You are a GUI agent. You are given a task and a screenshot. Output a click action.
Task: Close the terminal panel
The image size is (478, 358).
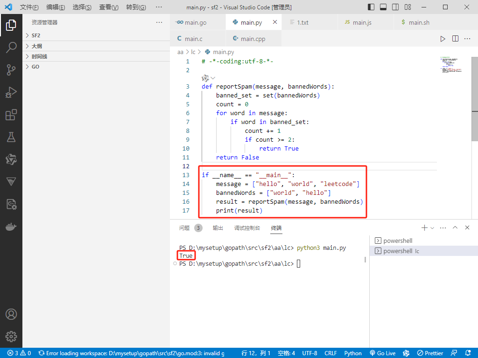coord(467,227)
